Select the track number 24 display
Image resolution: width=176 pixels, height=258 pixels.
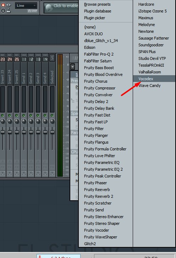click(10, 59)
